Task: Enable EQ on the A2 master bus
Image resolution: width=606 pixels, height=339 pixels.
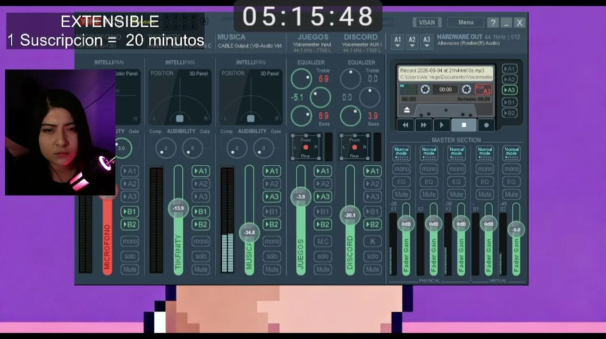Action: [x=429, y=182]
